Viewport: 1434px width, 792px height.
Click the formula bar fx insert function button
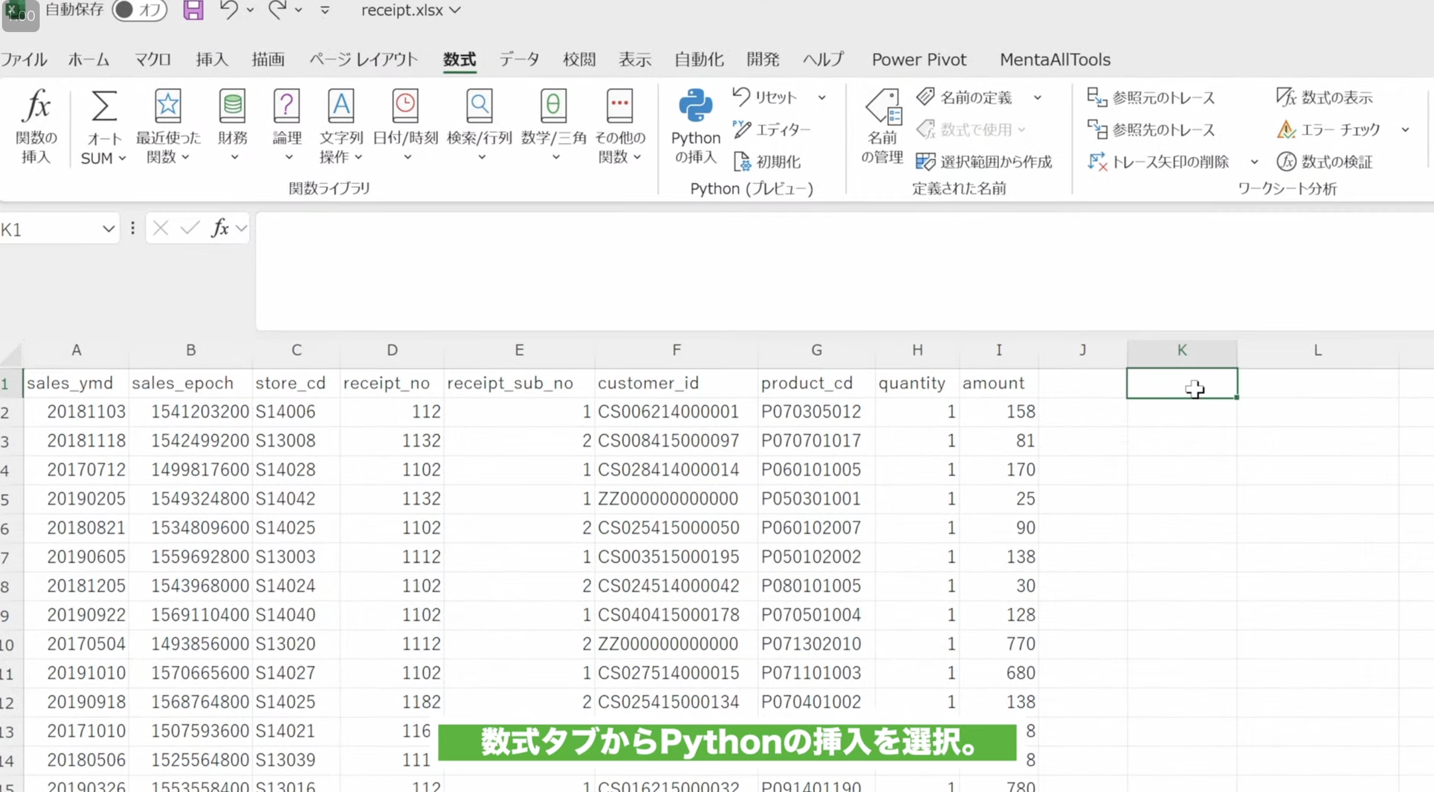coord(220,228)
